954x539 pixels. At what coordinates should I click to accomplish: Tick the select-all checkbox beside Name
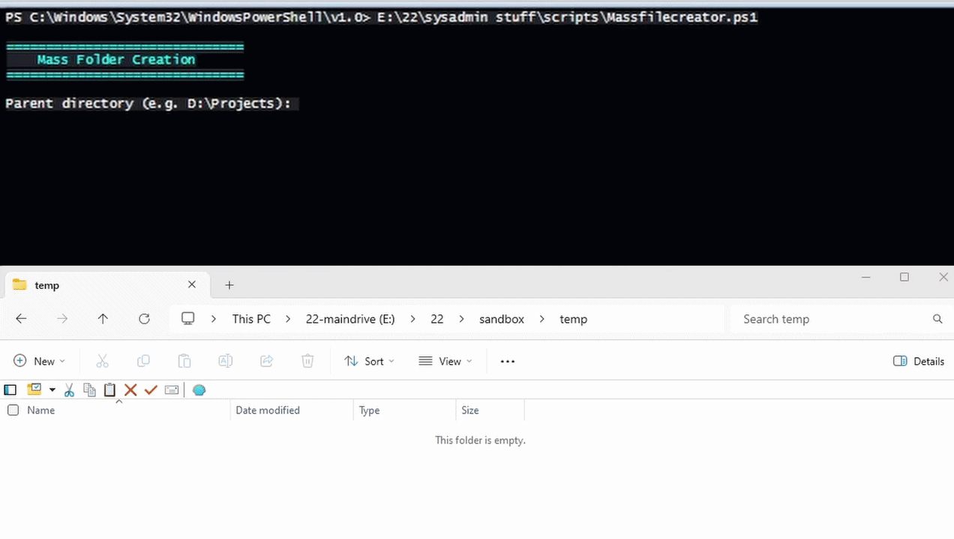[13, 410]
